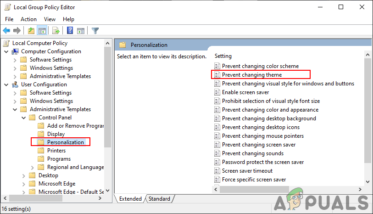
Task: Click tree pane horizontal scrollbar right arrow
Action: [100, 198]
